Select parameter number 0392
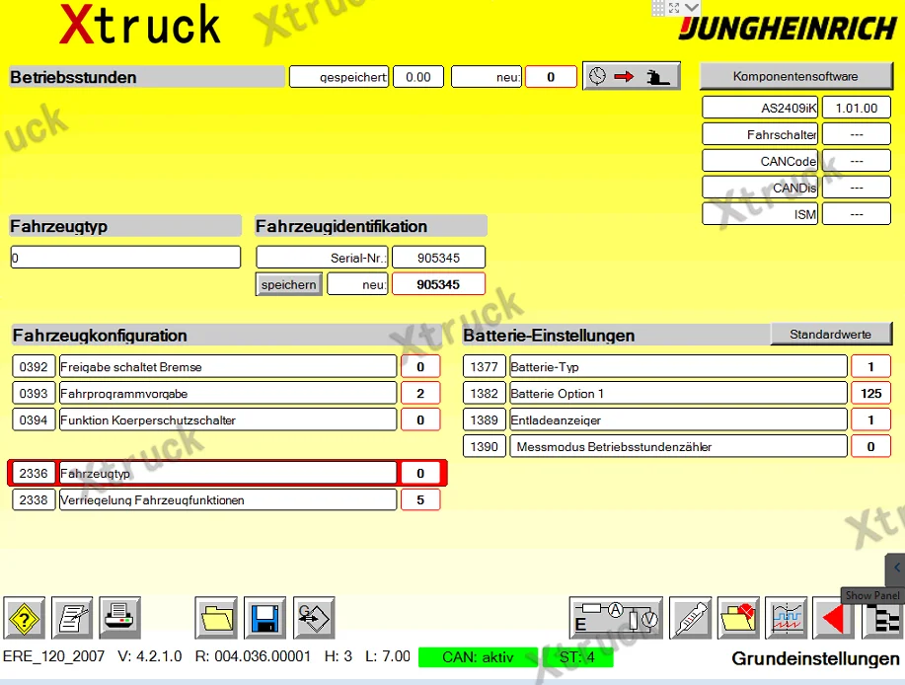This screenshot has width=905, height=685. pos(34,367)
